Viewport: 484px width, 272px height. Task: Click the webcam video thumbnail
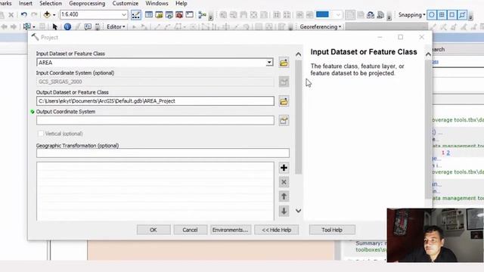pyautogui.click(x=436, y=235)
